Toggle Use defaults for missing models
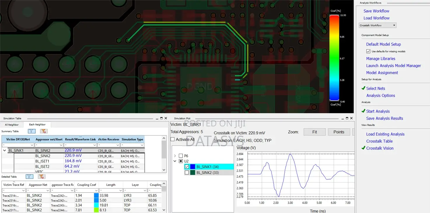The image size is (430, 213). [x=368, y=51]
